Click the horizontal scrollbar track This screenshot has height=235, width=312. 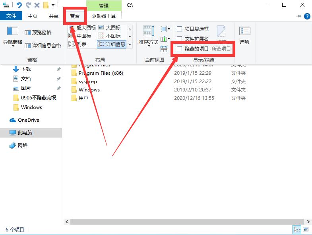(x=187, y=221)
